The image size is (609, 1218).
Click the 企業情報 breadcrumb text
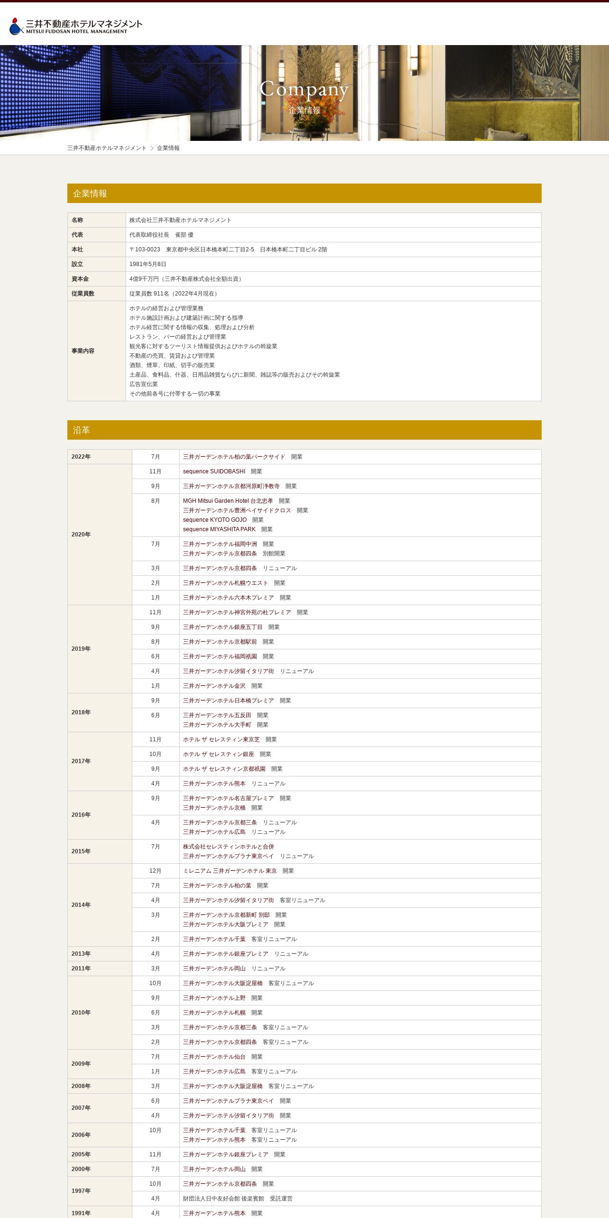168,148
